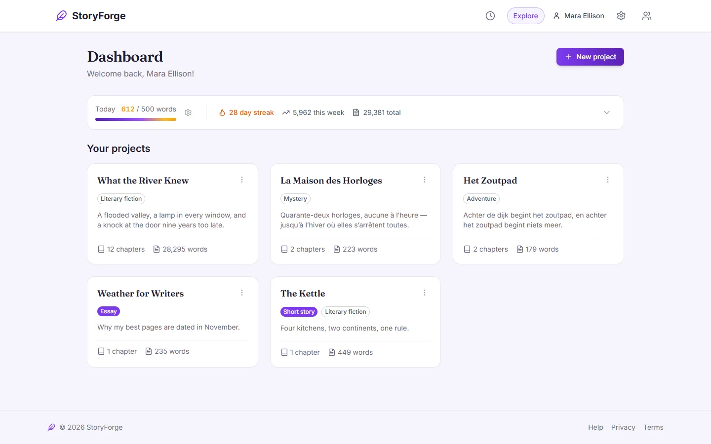The height and width of the screenshot is (444, 711).
Task: Open the Privacy link in footer
Action: [623, 427]
